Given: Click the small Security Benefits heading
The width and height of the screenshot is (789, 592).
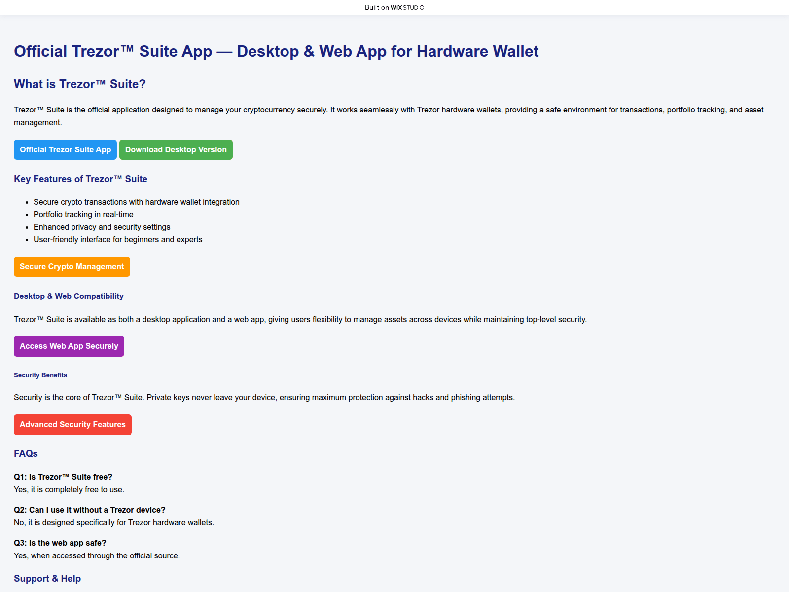Looking at the screenshot, I should point(40,375).
